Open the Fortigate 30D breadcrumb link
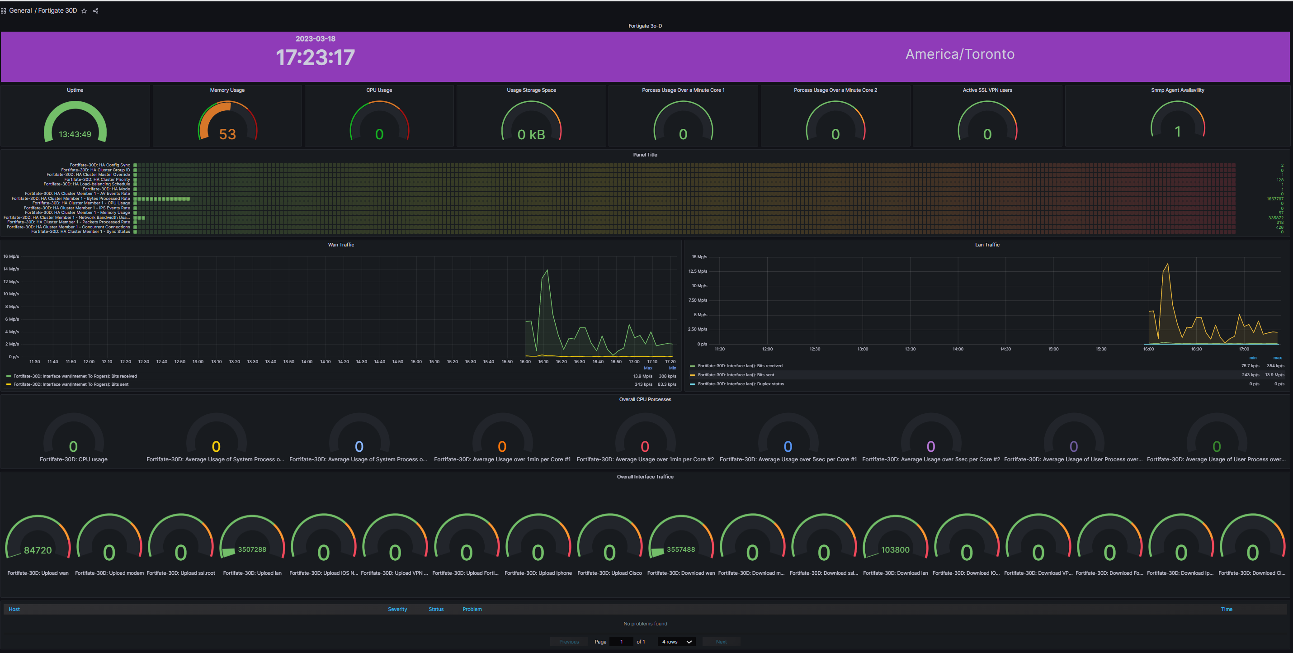This screenshot has height=653, width=1293. pos(57,10)
